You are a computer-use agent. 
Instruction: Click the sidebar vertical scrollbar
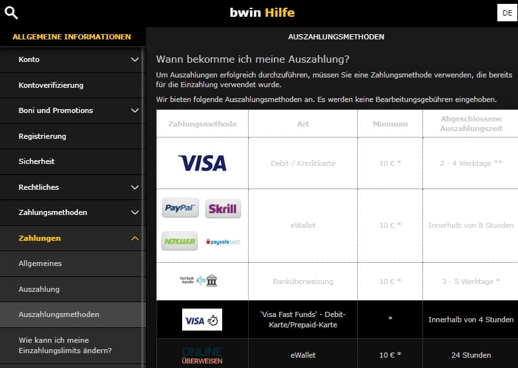143,207
